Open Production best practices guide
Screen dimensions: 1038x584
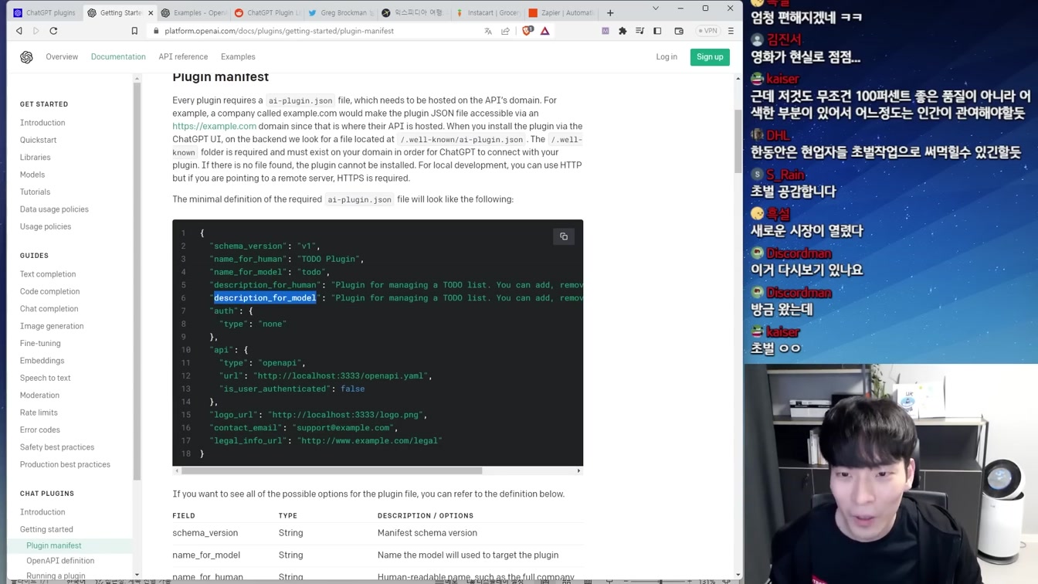click(x=65, y=464)
